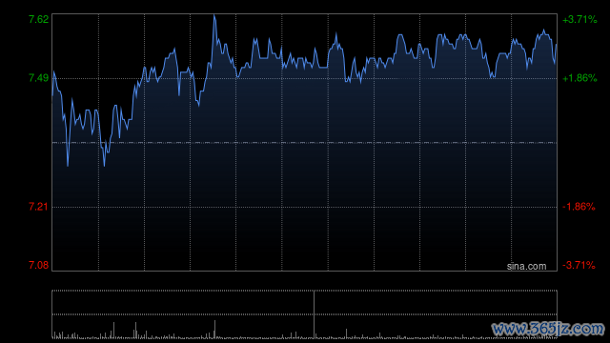
Task: Click the 7.08 bottom price label
Action: tap(39, 265)
